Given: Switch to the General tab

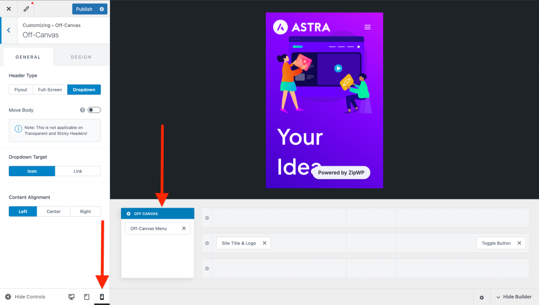Looking at the screenshot, I should pyautogui.click(x=28, y=57).
